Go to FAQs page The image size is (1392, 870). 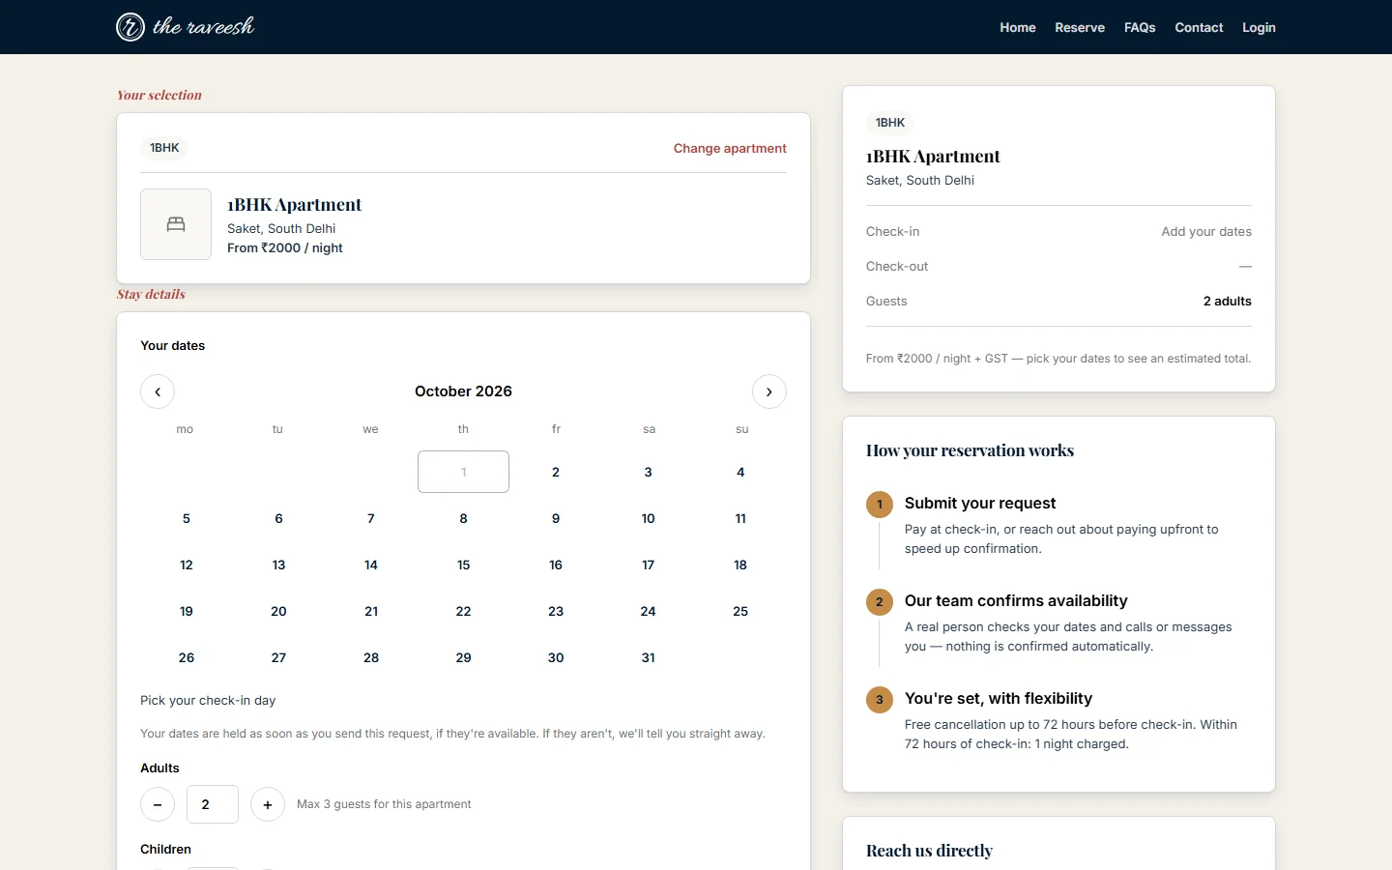tap(1140, 27)
